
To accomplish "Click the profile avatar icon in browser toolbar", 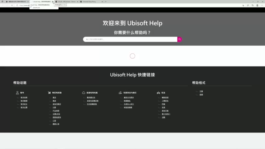I will coord(257,5).
